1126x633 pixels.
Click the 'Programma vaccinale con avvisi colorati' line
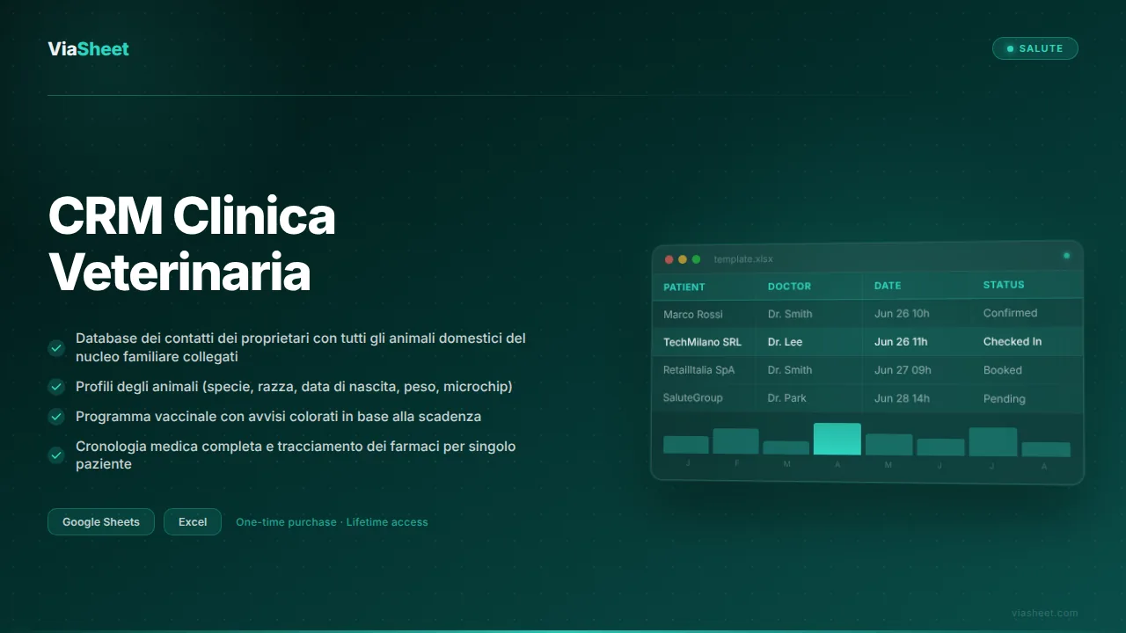pos(278,416)
